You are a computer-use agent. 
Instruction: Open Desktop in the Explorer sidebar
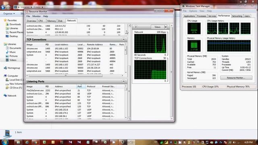pos(13,36)
